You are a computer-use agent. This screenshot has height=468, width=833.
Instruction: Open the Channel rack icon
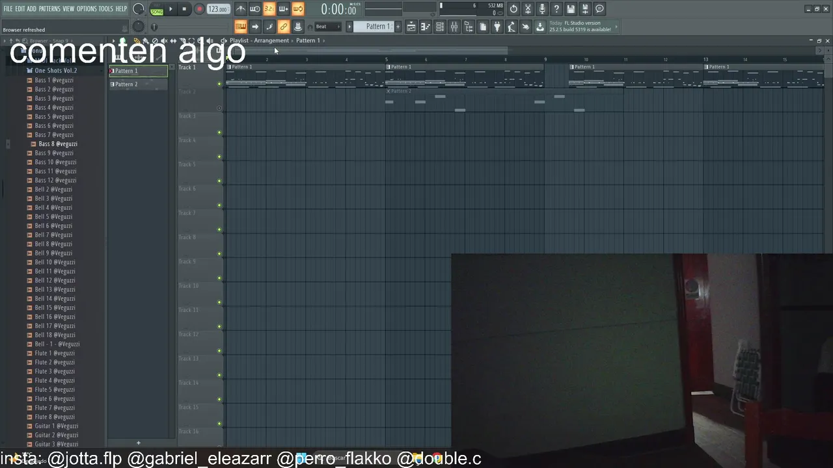coord(440,27)
